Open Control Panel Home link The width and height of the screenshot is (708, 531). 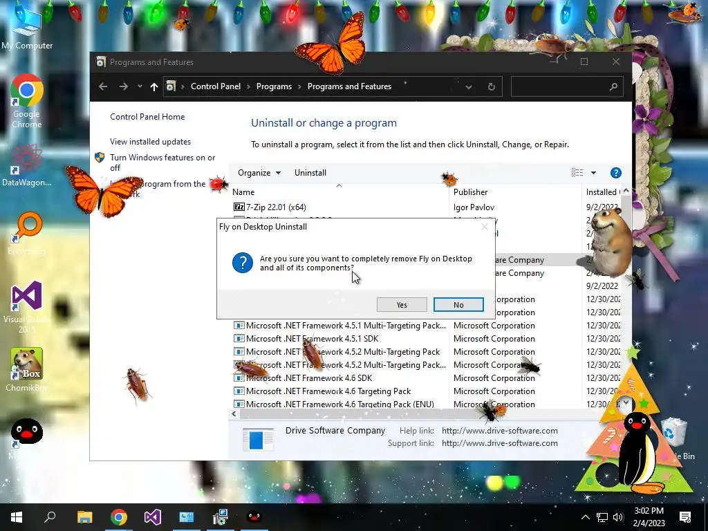pyautogui.click(x=147, y=116)
